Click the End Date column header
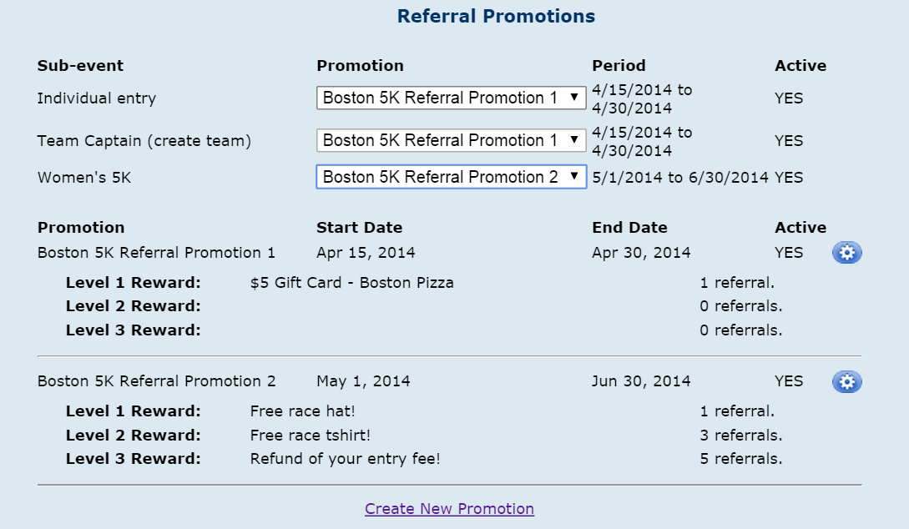The width and height of the screenshot is (909, 529). (x=629, y=228)
